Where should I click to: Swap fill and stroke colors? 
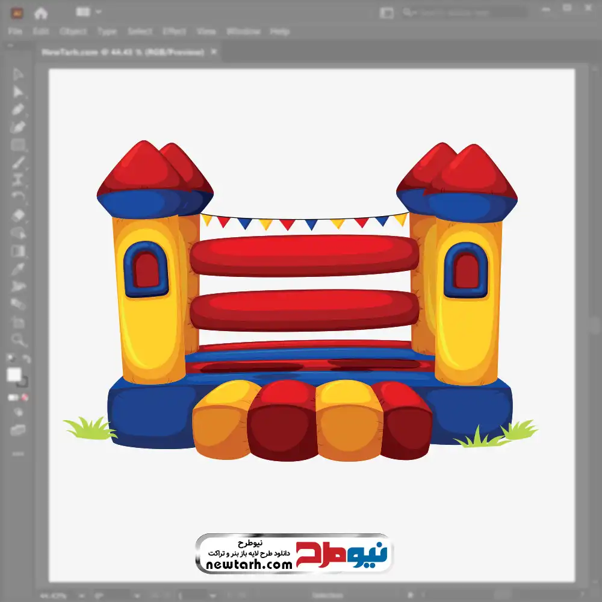tap(26, 359)
